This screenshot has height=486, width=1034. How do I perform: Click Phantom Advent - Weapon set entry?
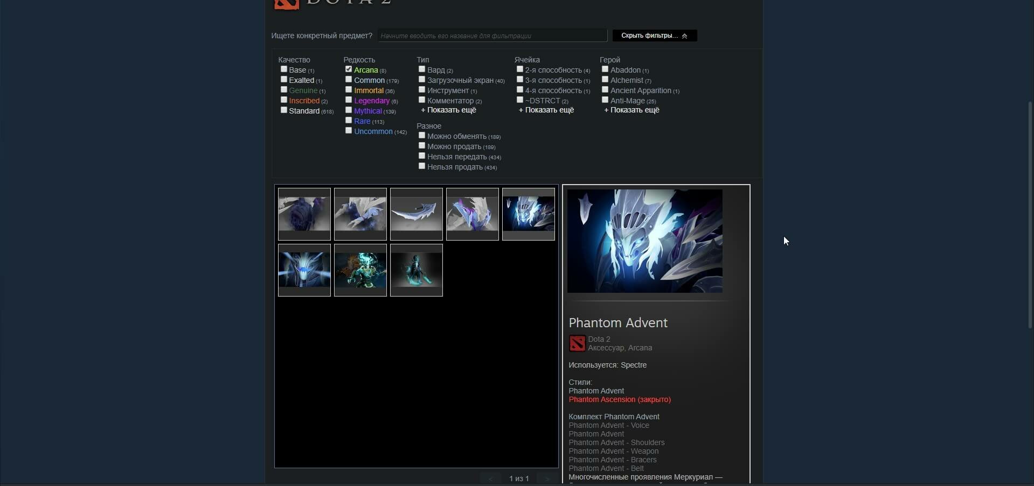point(613,451)
